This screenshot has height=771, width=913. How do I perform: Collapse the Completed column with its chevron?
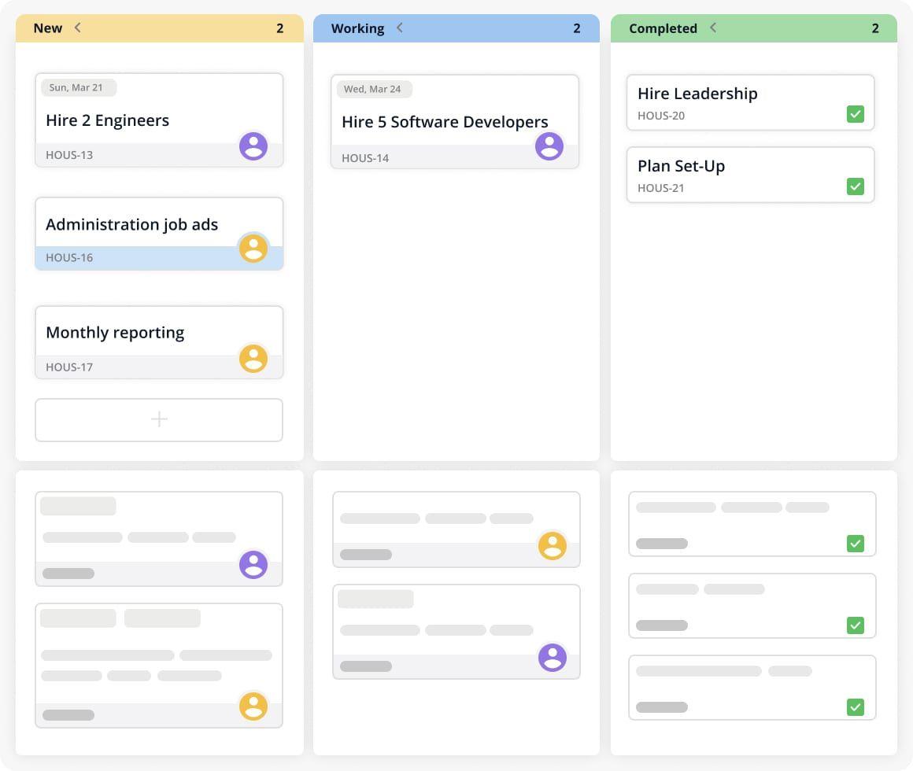click(x=713, y=28)
